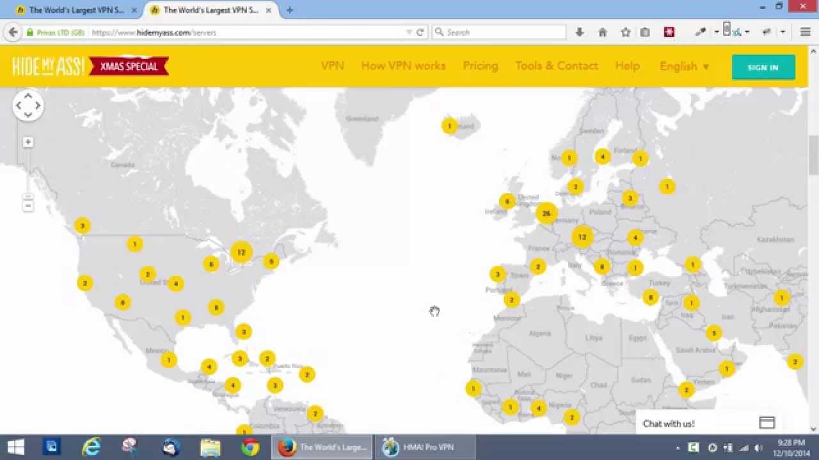Switch to HMA! Pro VPN taskbar window

tap(425, 447)
